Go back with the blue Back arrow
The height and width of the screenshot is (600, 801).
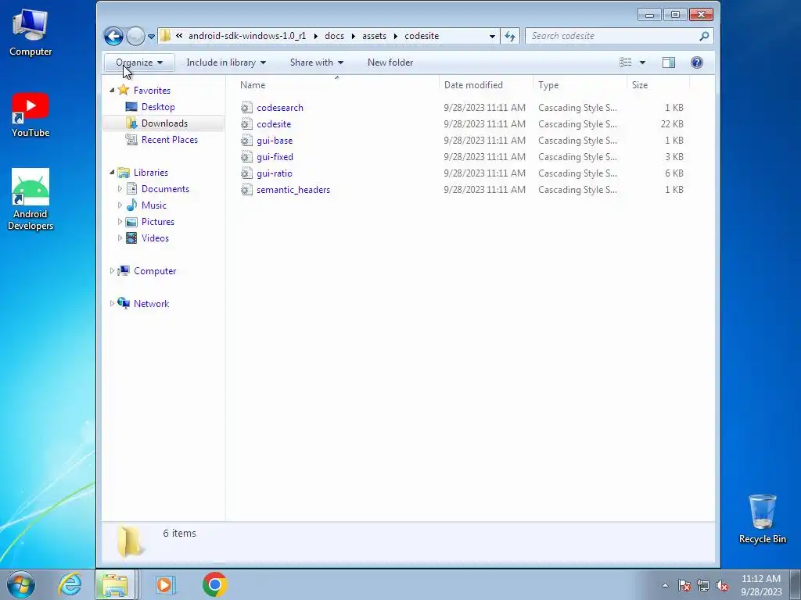point(113,36)
